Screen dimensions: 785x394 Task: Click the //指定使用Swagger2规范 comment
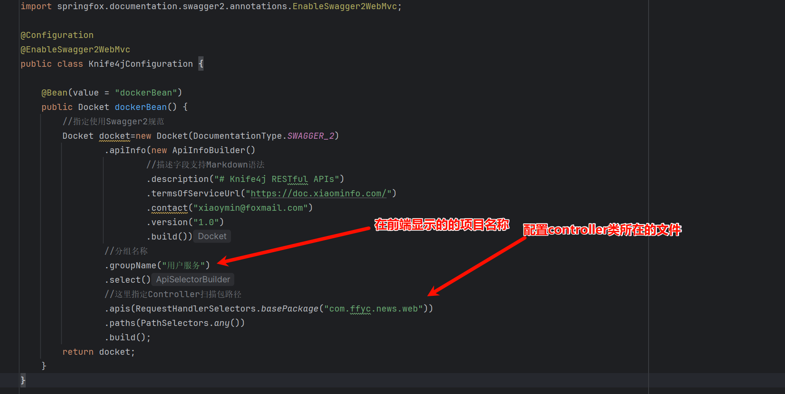coord(113,121)
